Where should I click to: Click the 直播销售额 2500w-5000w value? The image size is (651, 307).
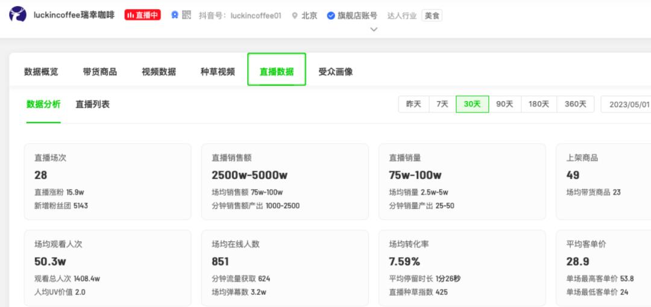tap(250, 175)
